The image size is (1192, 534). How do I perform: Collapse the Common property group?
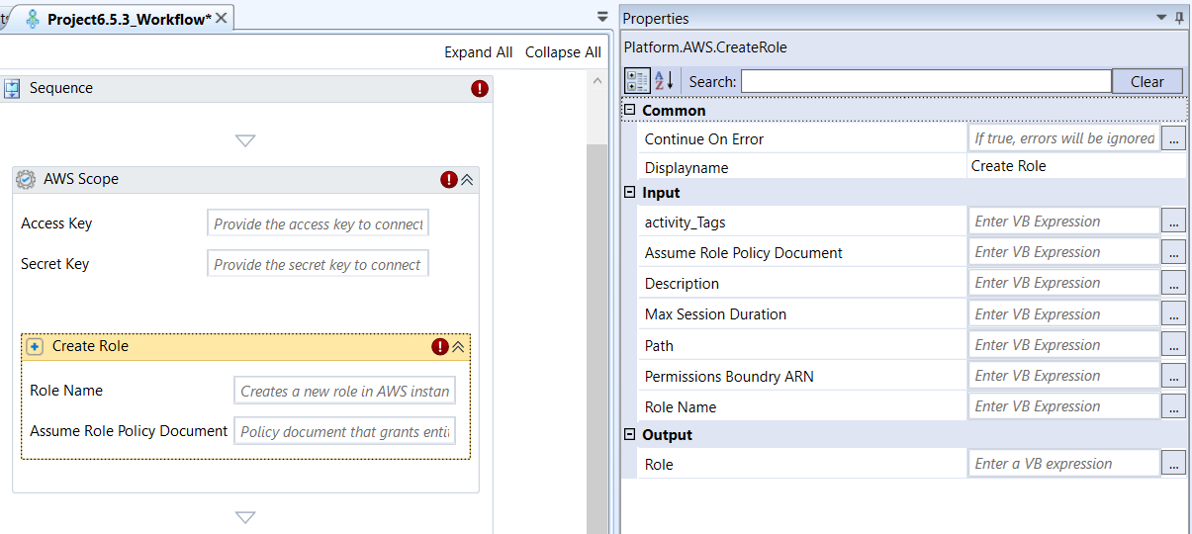click(629, 110)
